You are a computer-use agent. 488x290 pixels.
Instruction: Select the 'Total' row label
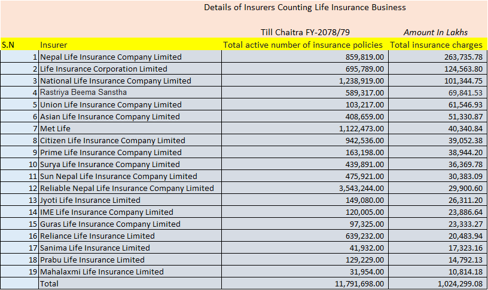click(49, 284)
